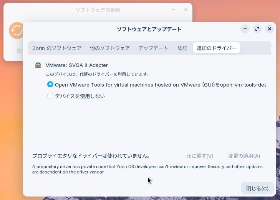Open the 他のソフトウェア tab
The height and width of the screenshot is (200, 280).
coord(110,48)
